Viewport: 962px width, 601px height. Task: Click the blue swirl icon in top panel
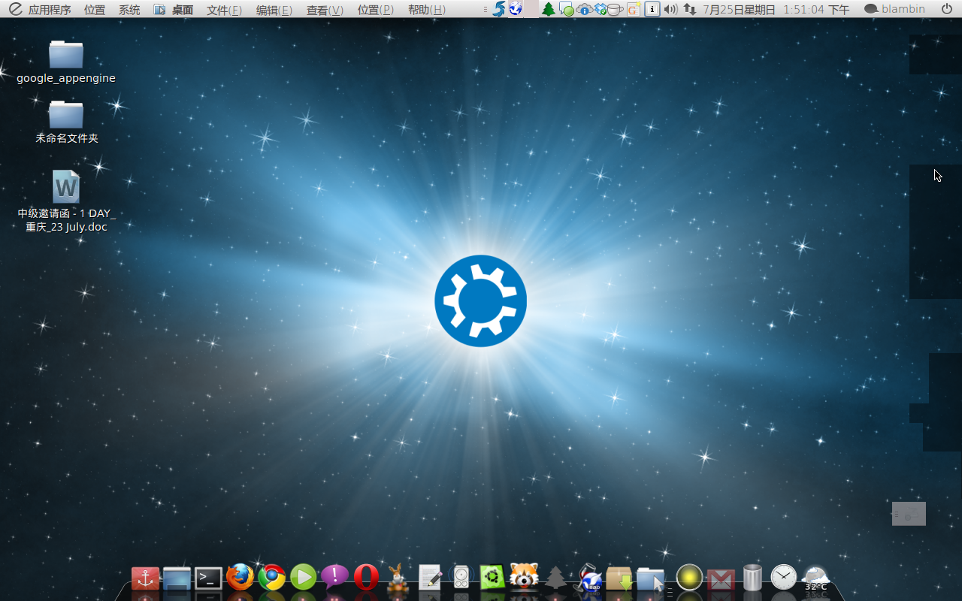(498, 9)
